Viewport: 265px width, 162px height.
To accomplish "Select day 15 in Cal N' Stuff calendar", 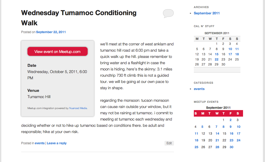I will pyautogui.click(x=217, y=54).
